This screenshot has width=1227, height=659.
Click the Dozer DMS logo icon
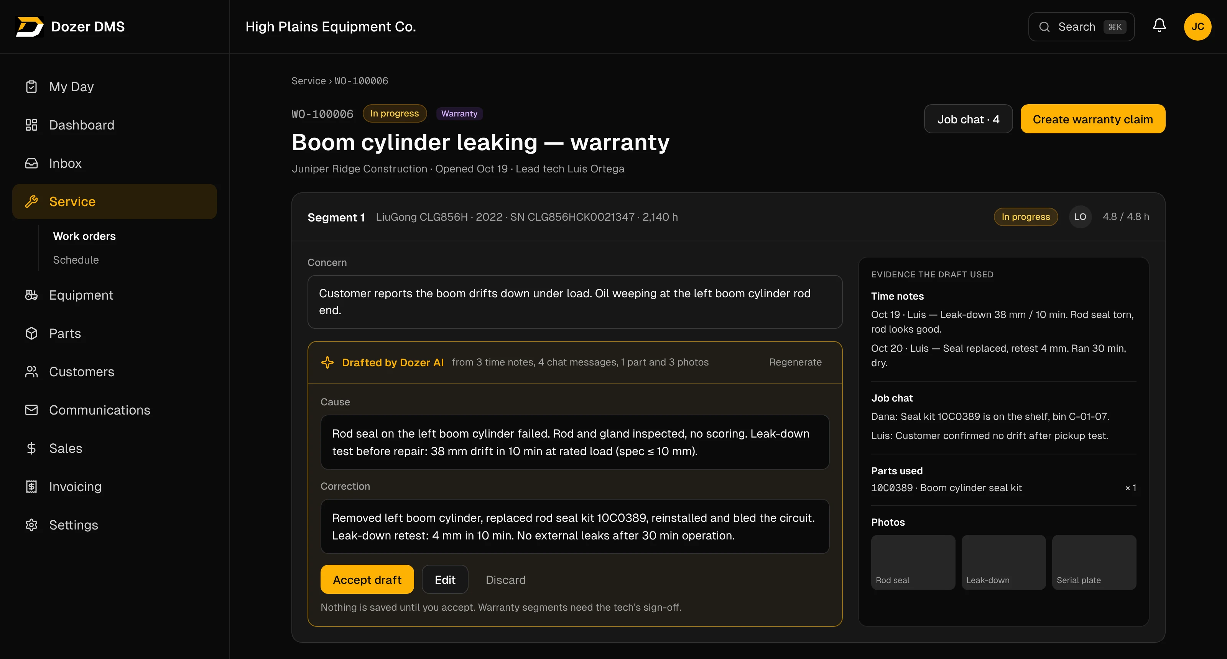[x=30, y=27]
